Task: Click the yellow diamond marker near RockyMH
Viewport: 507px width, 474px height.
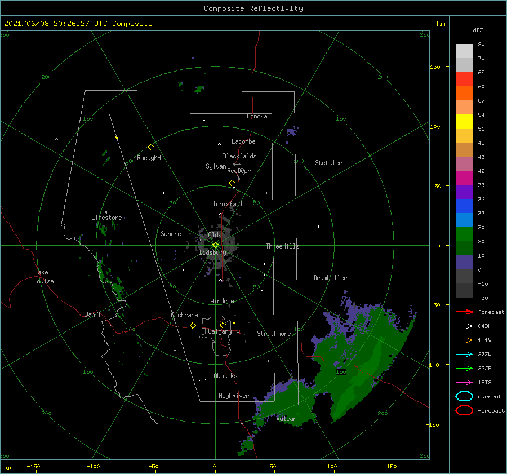Action: coord(150,147)
